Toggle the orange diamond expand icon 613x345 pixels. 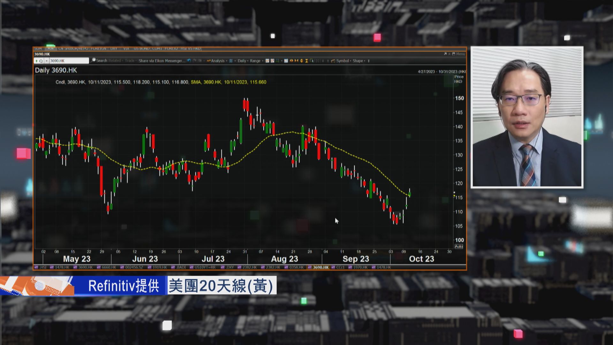point(302,61)
